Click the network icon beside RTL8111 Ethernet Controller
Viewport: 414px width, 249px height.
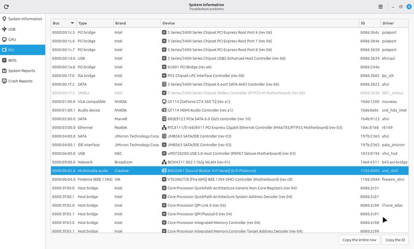(164, 127)
